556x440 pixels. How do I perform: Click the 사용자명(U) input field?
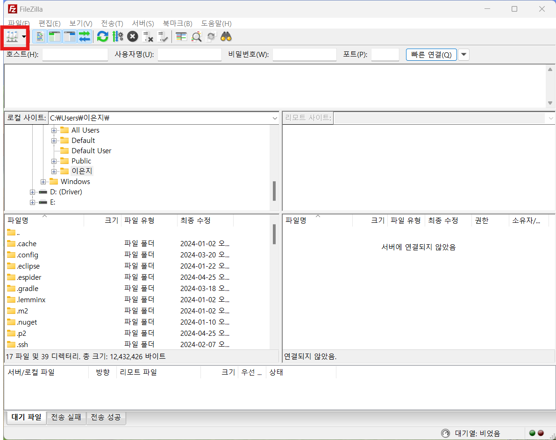(x=190, y=55)
